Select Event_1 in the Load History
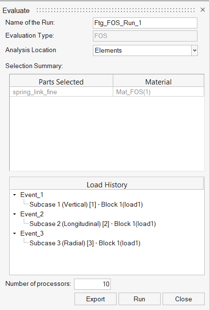The width and height of the screenshot is (210, 310). click(x=32, y=195)
